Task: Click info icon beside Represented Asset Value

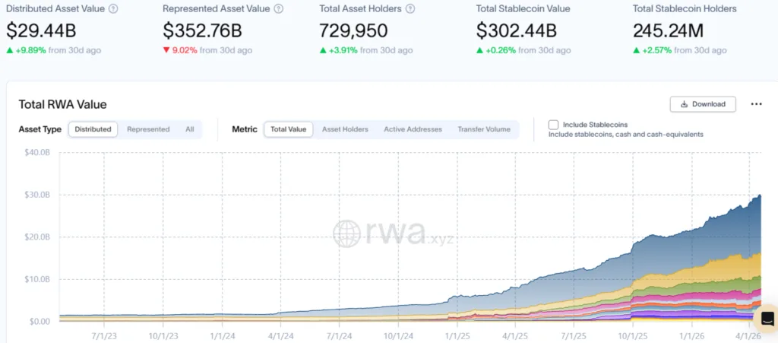Action: pos(278,9)
